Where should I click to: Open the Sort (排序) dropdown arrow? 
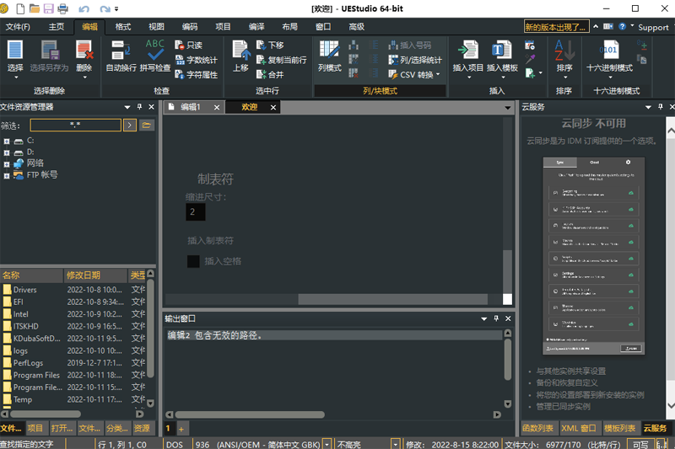[564, 78]
